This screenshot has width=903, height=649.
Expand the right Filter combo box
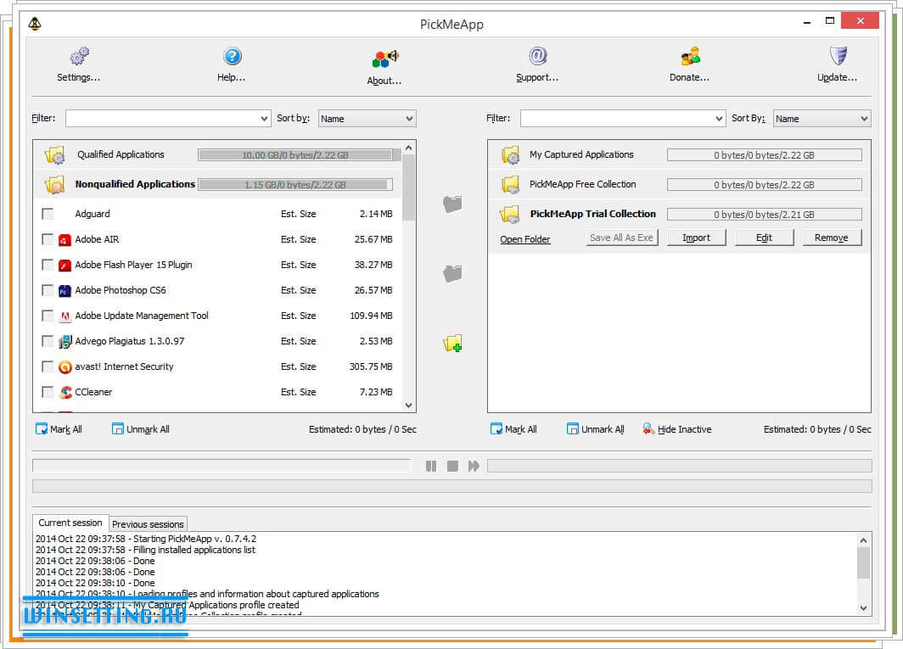[x=718, y=119]
